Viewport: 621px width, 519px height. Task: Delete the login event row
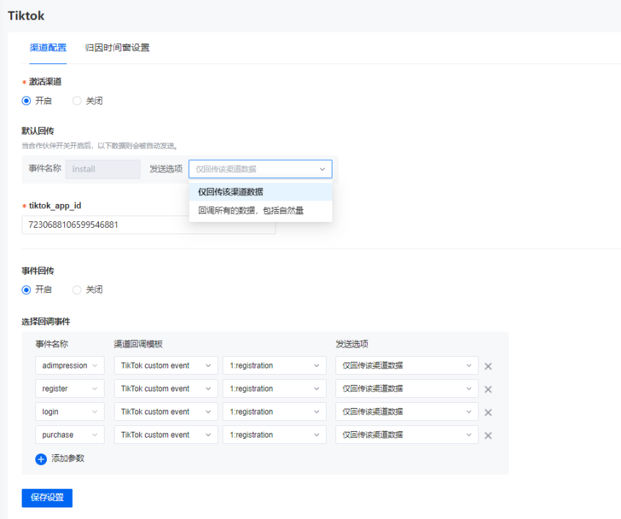488,412
